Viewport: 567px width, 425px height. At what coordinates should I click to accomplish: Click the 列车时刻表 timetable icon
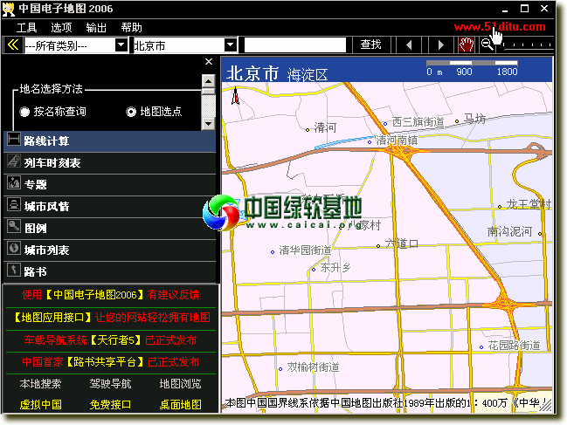[x=14, y=161]
